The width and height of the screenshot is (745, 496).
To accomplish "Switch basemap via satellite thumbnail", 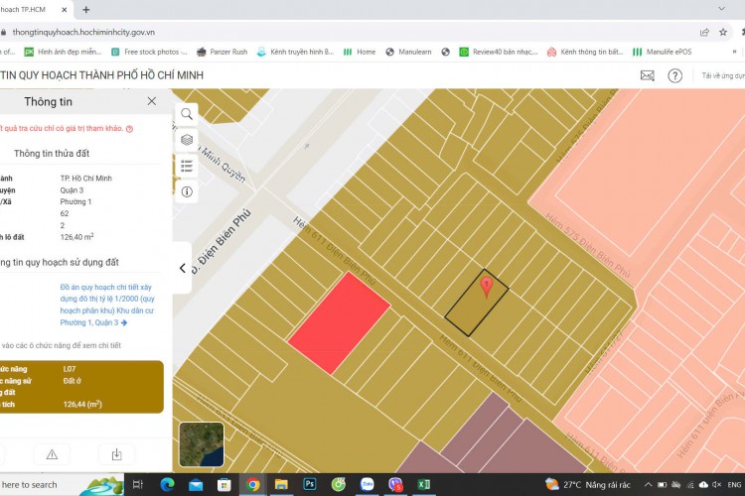I will tap(202, 445).
